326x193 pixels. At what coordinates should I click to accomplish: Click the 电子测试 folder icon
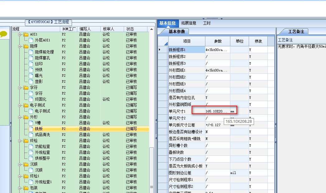coord(26,105)
